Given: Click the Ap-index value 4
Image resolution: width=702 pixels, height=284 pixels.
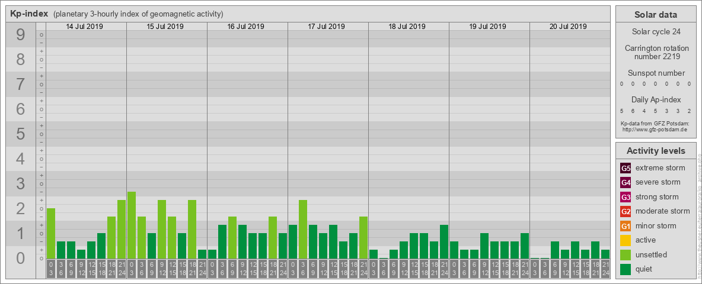Looking at the screenshot, I should coord(644,111).
